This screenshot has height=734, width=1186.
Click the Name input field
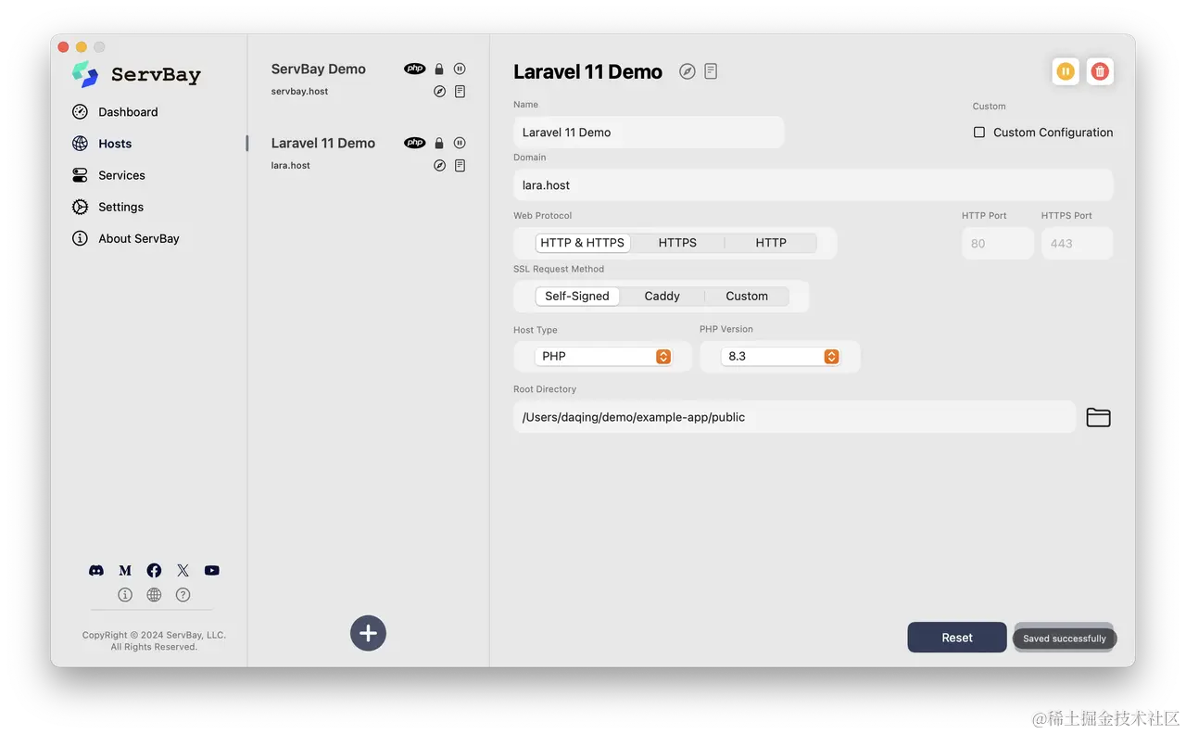tap(649, 133)
